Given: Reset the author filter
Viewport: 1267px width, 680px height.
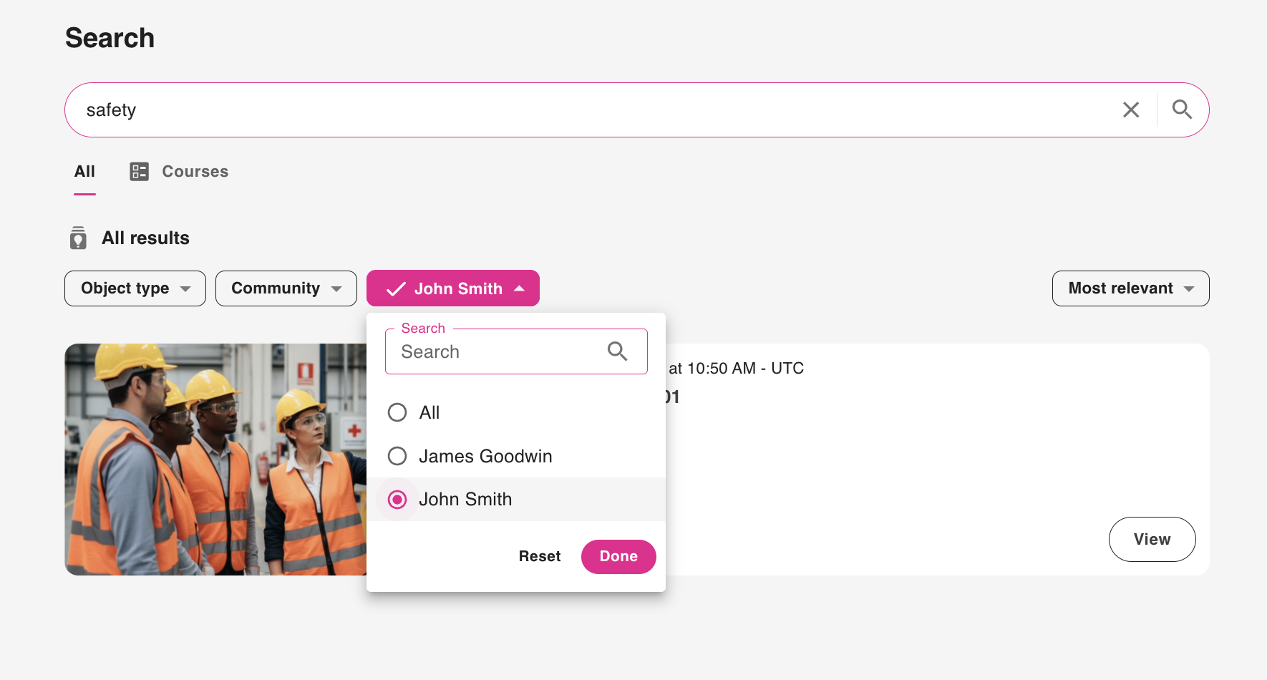Looking at the screenshot, I should point(540,556).
